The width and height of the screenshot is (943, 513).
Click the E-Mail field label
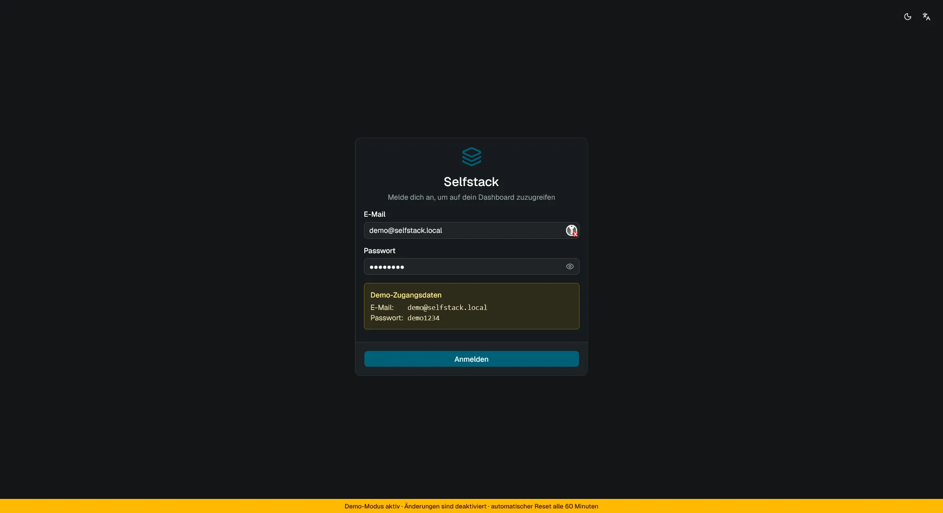tap(374, 214)
